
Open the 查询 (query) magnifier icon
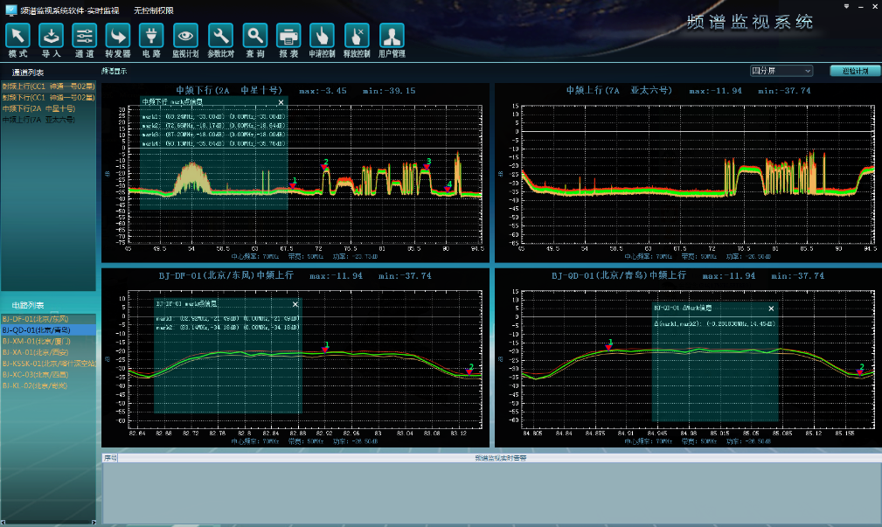click(255, 36)
